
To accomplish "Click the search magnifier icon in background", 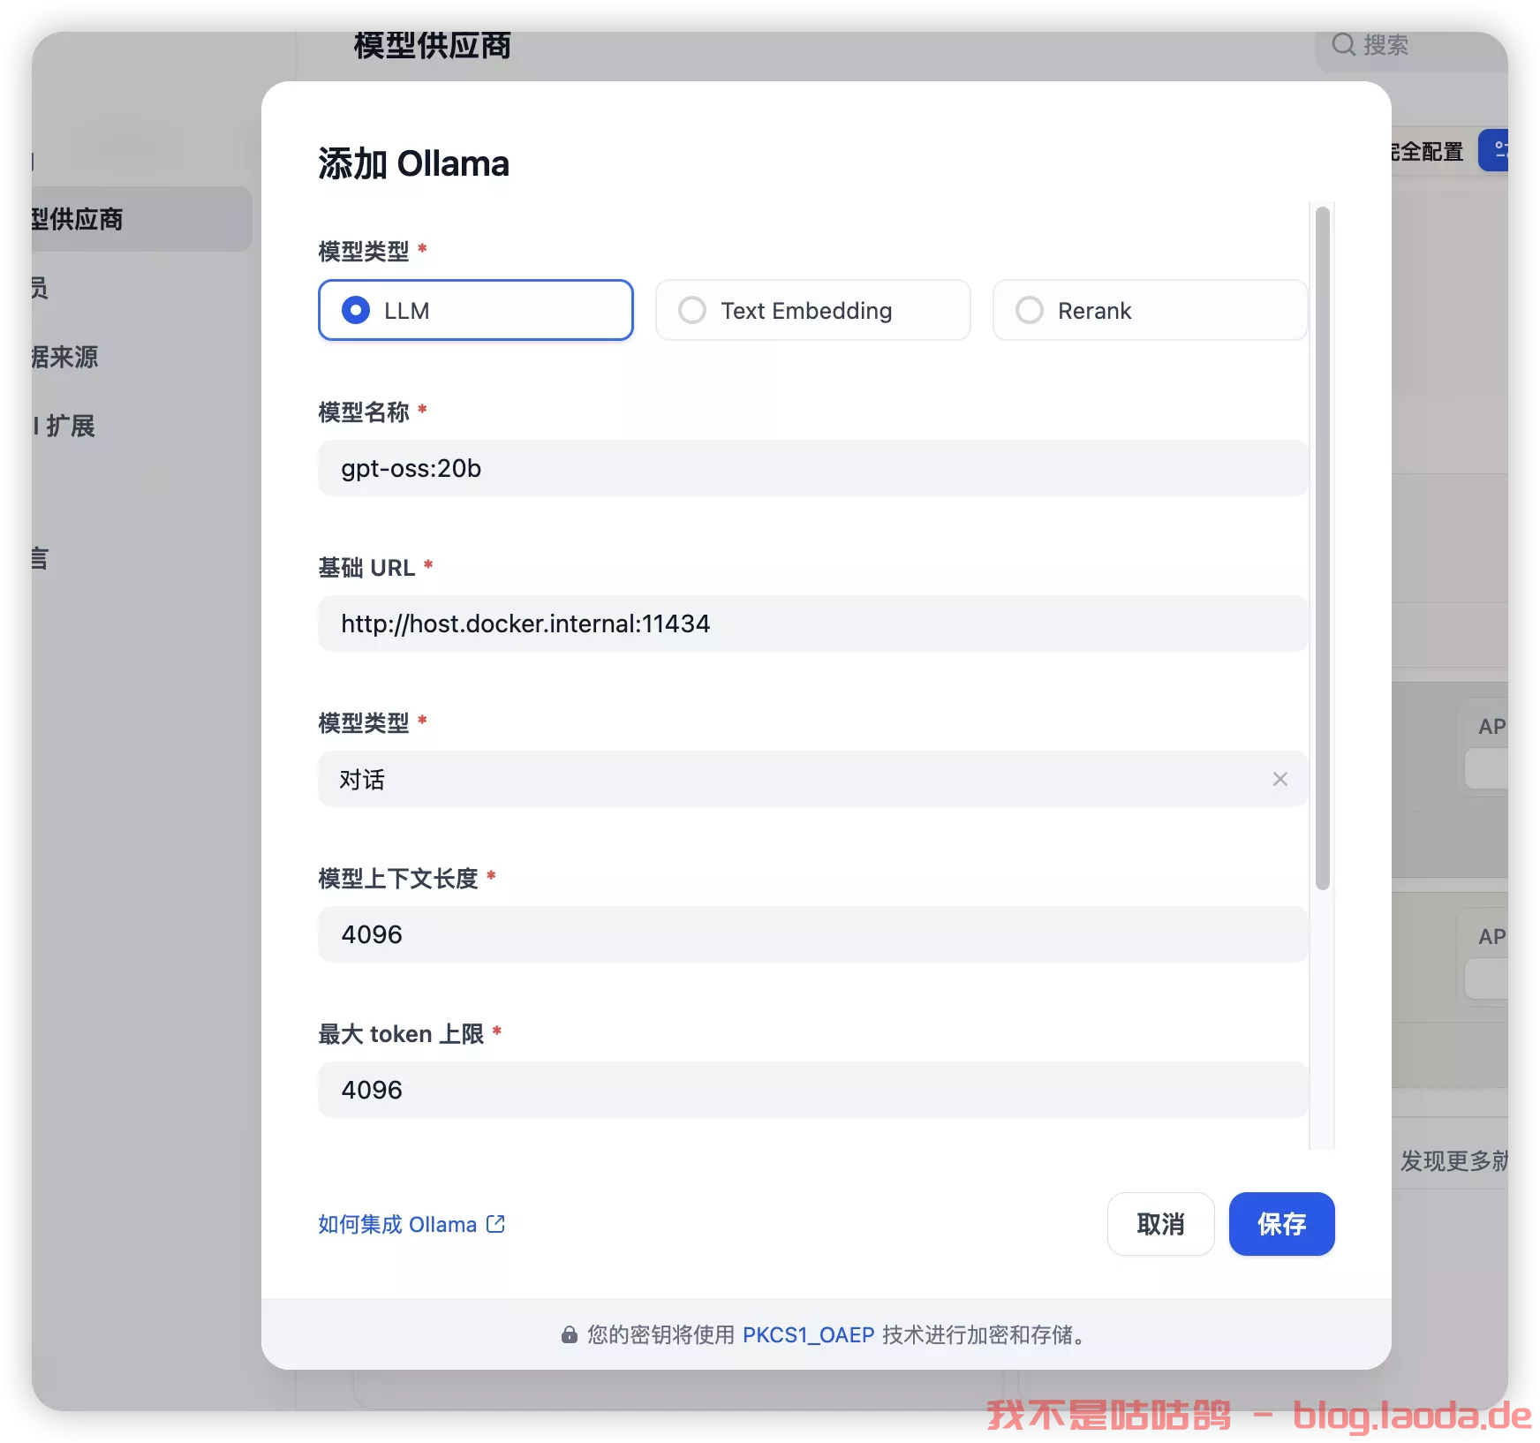I will tap(1343, 44).
